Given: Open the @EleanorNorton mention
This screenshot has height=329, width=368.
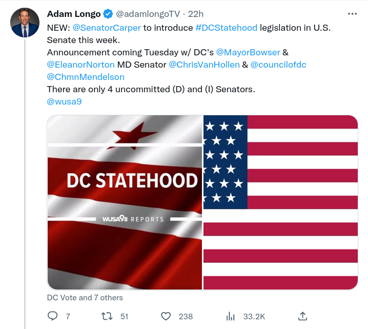Looking at the screenshot, I should tap(80, 65).
